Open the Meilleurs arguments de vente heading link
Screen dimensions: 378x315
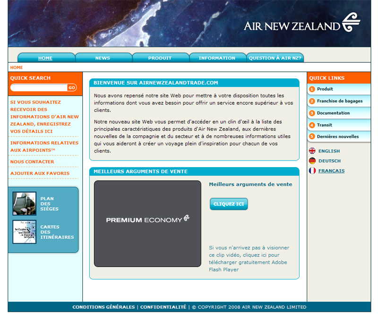click(x=250, y=184)
